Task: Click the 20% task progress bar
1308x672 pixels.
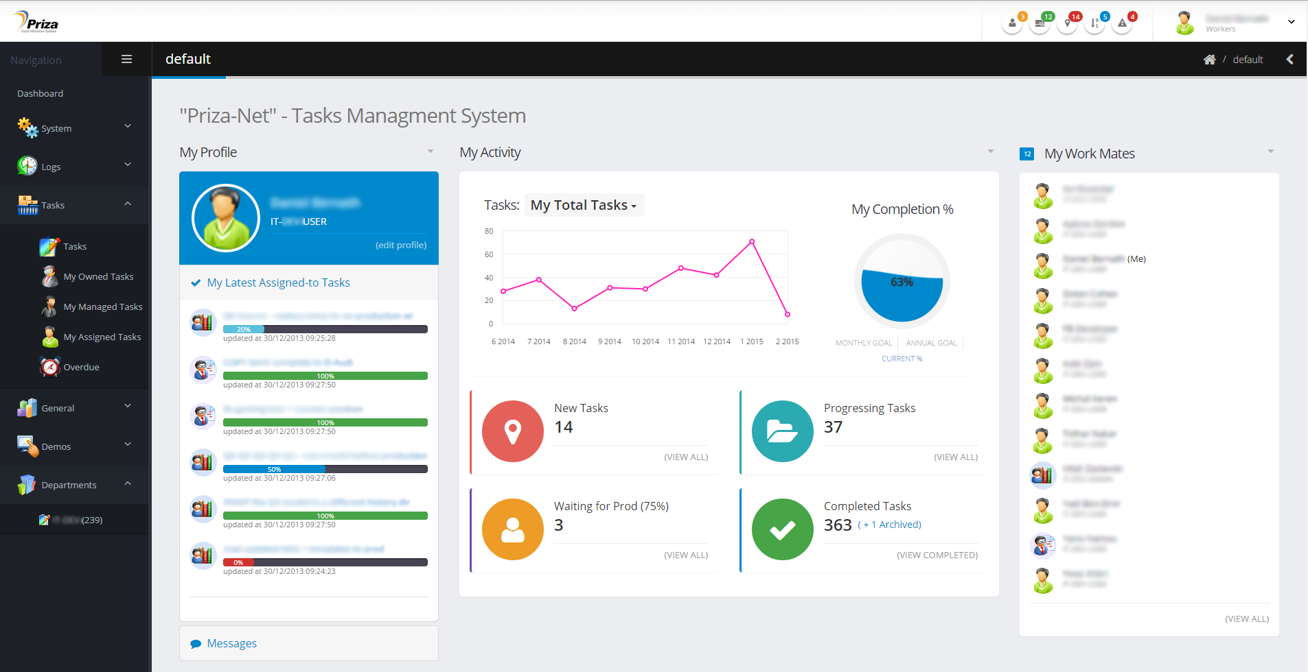Action: tap(325, 329)
